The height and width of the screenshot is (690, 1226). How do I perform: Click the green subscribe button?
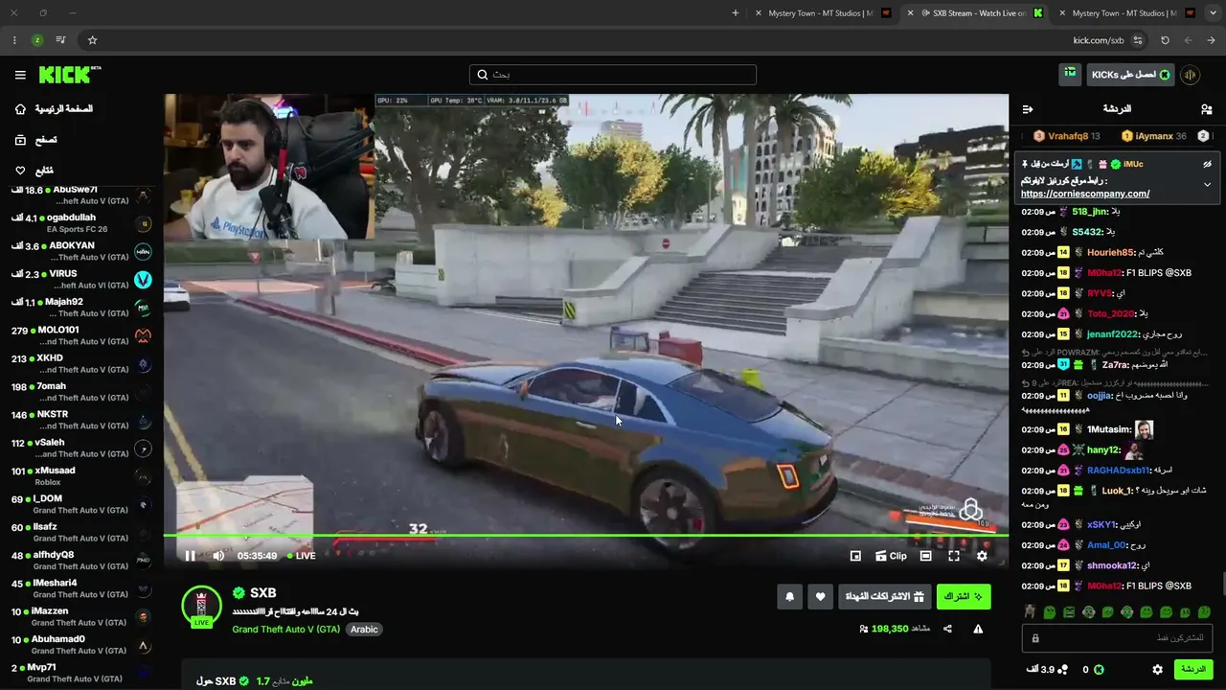click(964, 596)
